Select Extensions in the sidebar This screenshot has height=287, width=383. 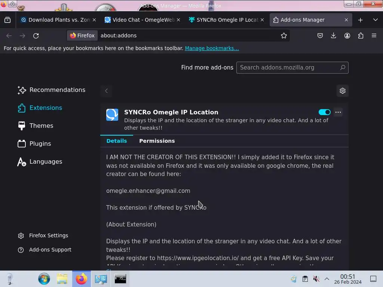pyautogui.click(x=40, y=108)
